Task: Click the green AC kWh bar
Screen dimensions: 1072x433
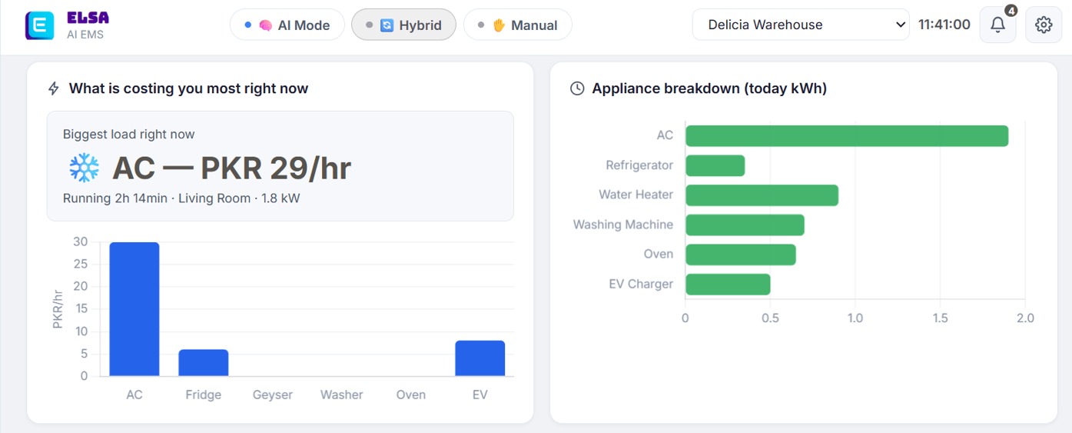Action: (847, 136)
